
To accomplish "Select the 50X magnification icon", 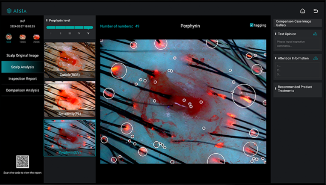I will click(9, 37).
